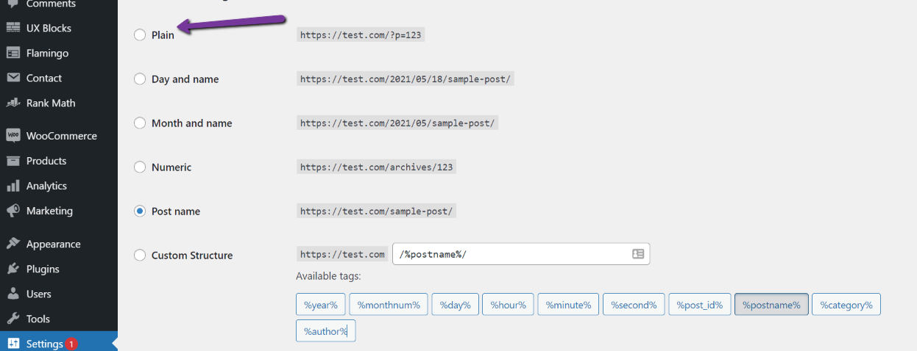Image resolution: width=917 pixels, height=351 pixels.
Task: Click the UX Blocks grid icon
Action: 13,28
